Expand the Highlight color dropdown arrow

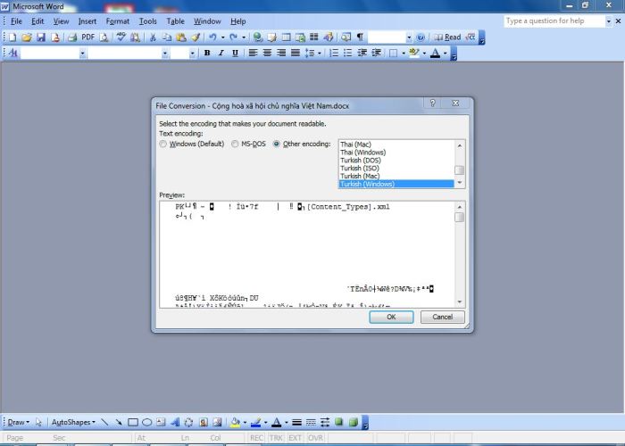click(x=424, y=53)
